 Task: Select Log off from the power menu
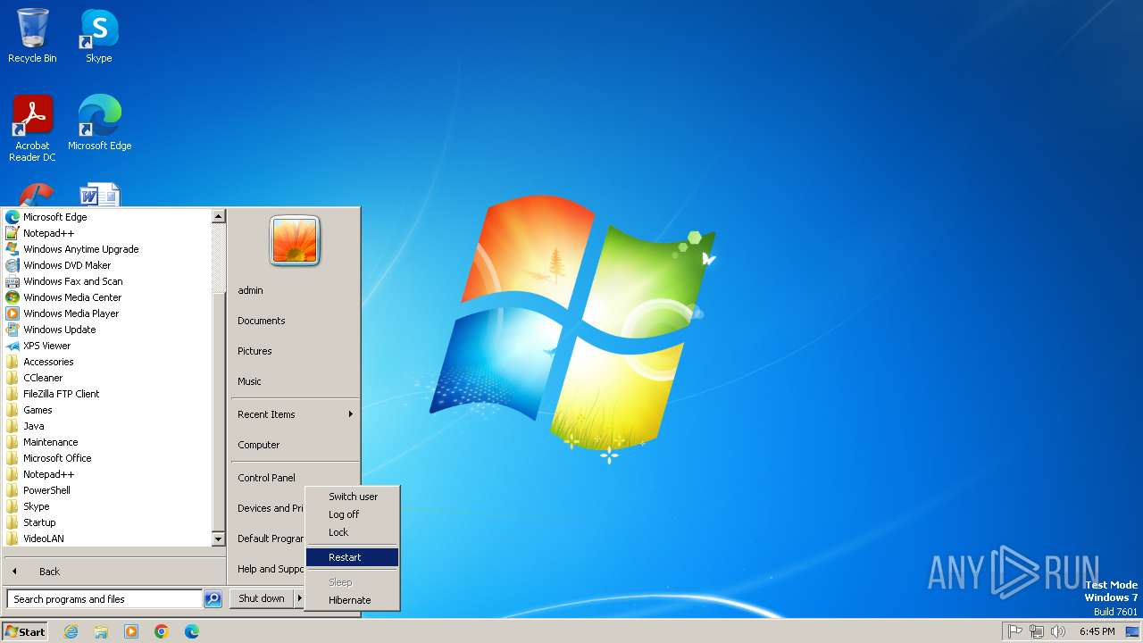(352, 514)
